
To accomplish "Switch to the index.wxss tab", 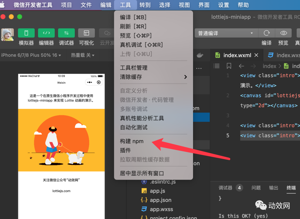I will [284, 55].
